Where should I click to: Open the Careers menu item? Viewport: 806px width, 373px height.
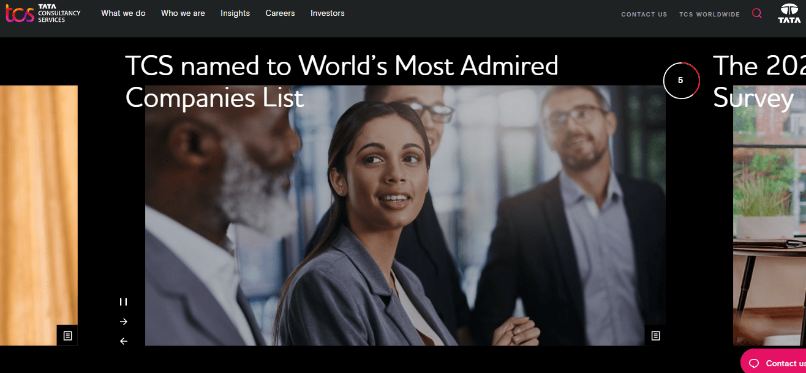(280, 13)
